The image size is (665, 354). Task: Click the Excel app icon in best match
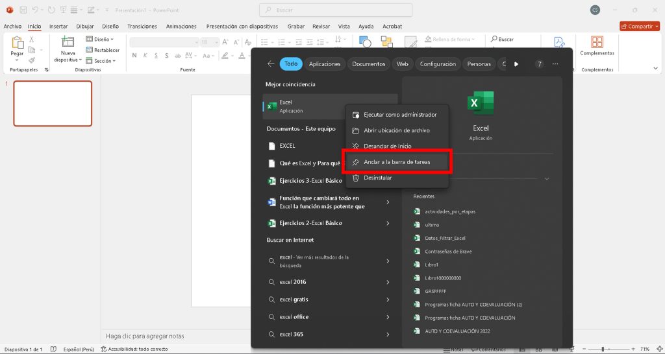pos(272,106)
